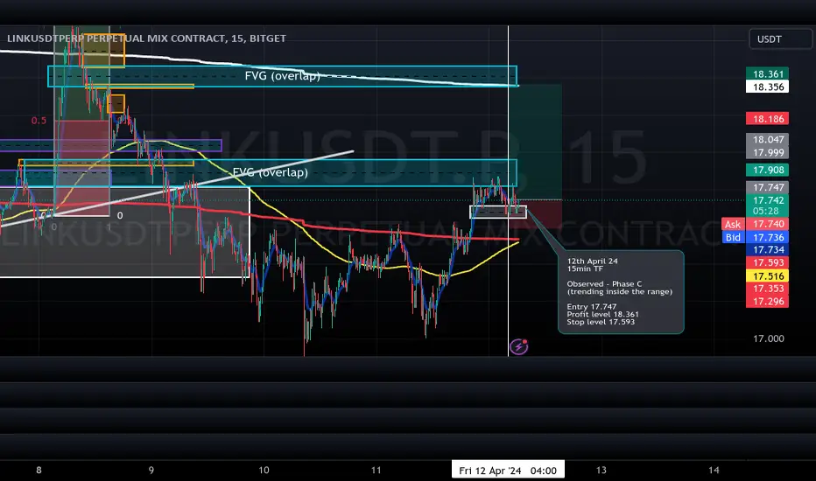Image resolution: width=816 pixels, height=481 pixels.
Task: Click the date tooltip Fri 12 Apr '24 04:00
Action: (x=508, y=471)
